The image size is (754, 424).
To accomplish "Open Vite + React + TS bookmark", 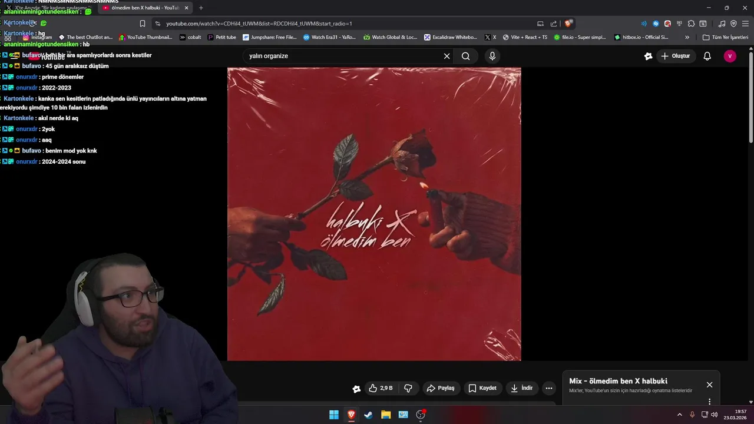I will point(525,37).
